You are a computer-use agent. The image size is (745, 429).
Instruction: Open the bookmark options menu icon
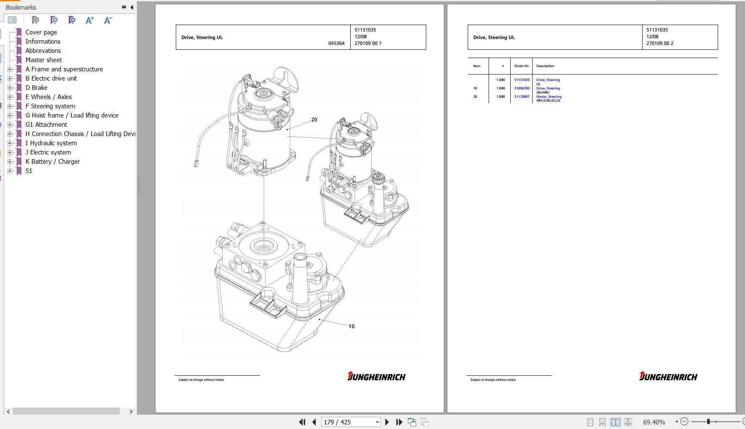12,20
